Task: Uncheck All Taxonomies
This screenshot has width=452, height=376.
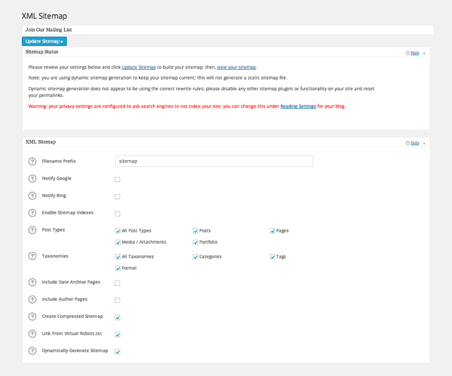Action: coord(118,256)
